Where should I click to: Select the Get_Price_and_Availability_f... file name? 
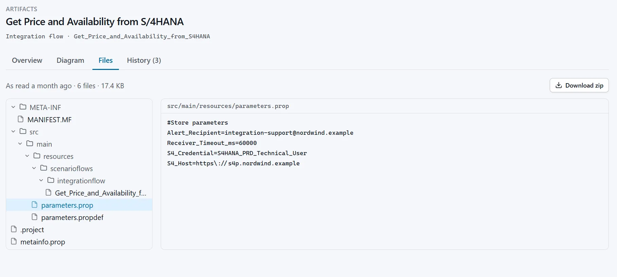point(101,193)
